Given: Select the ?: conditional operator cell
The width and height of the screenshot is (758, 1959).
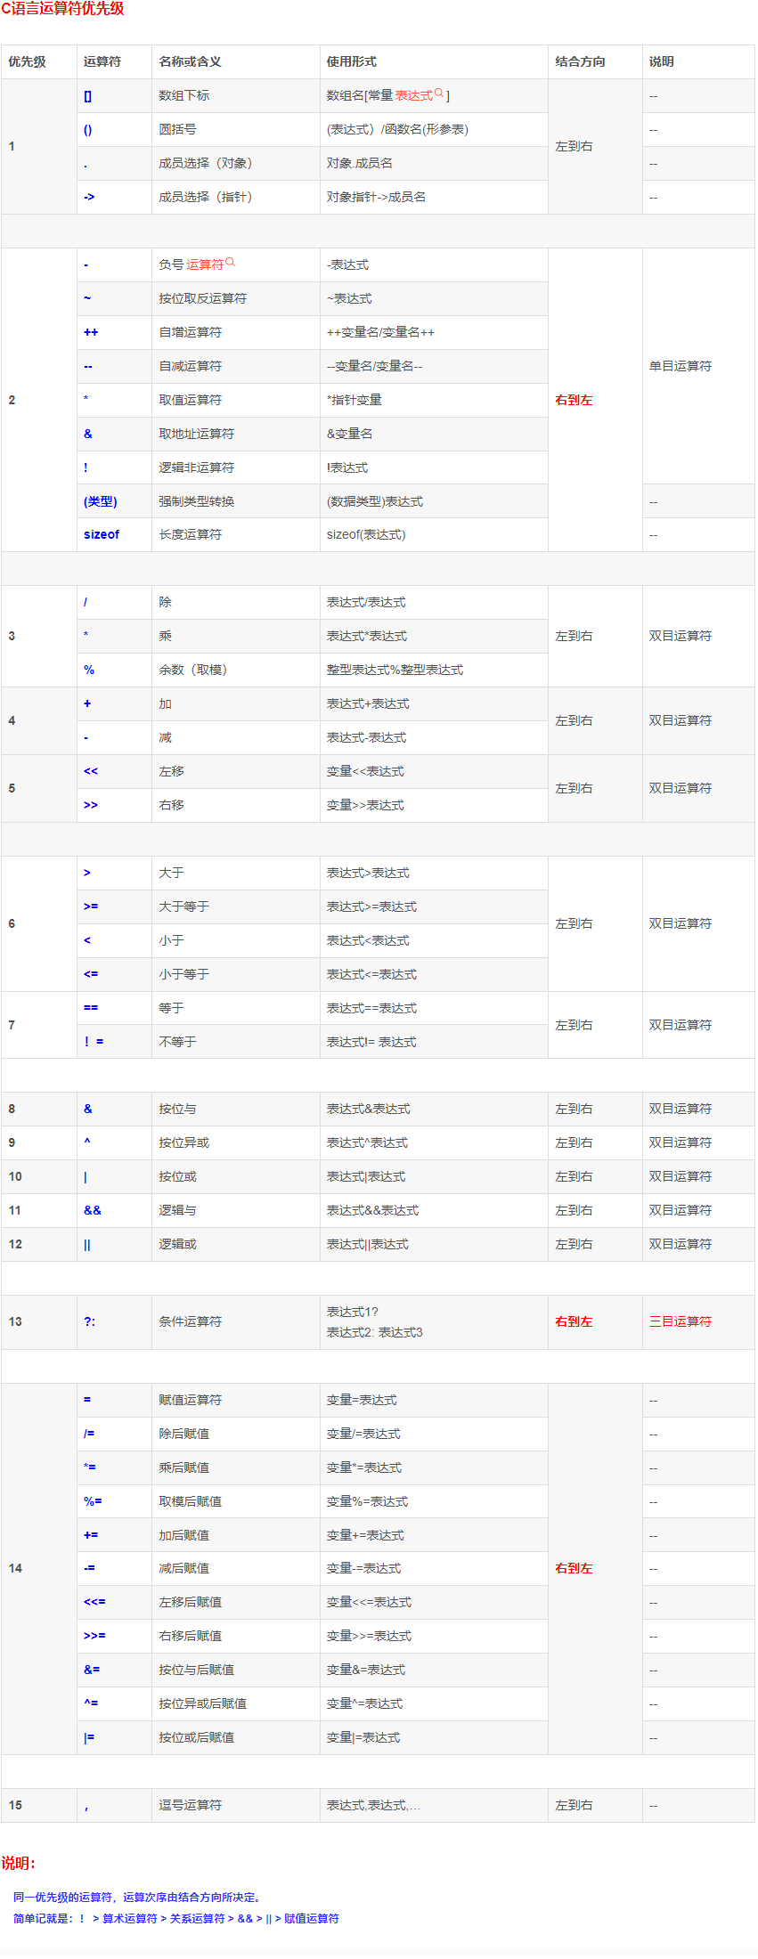Looking at the screenshot, I should [x=114, y=1321].
